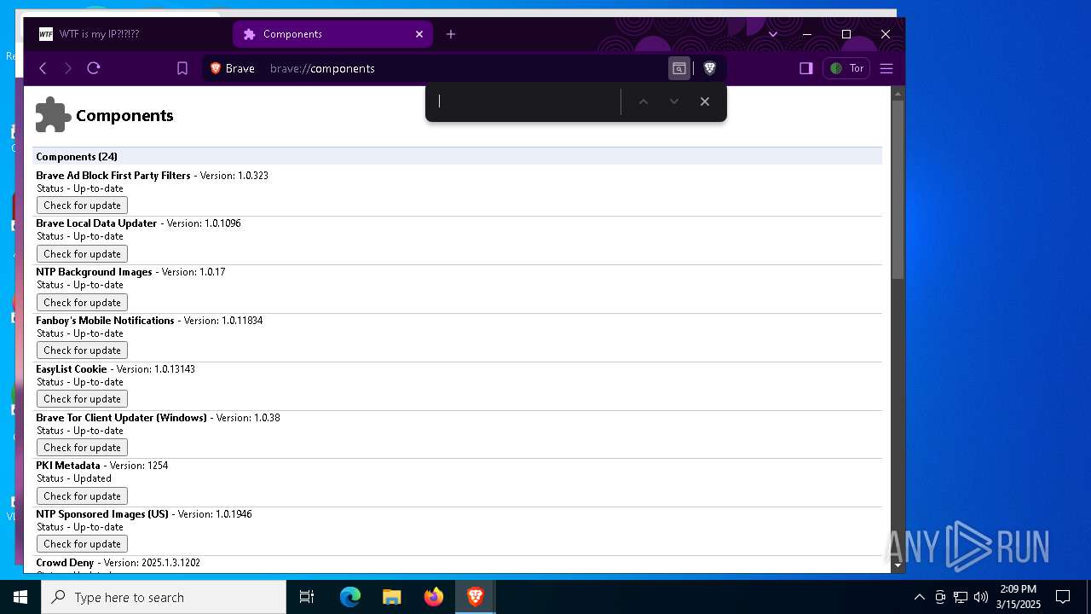Check for update for PKI Metadata
This screenshot has height=614, width=1091.
82,496
